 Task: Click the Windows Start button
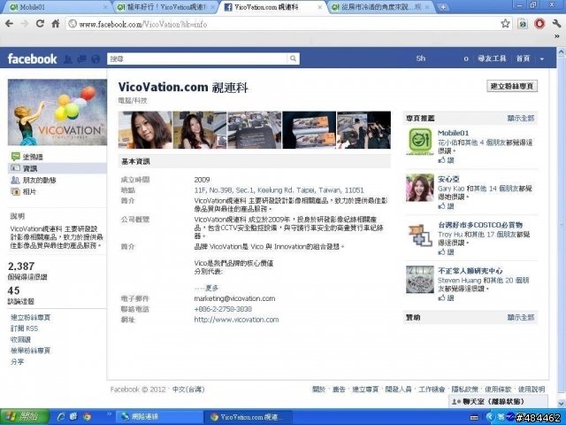tap(24, 417)
